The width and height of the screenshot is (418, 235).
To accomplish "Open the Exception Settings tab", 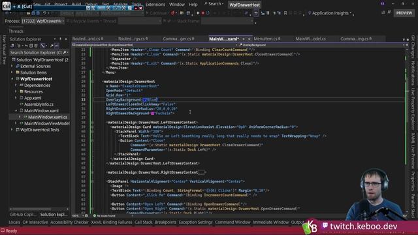I will coord(195,222).
